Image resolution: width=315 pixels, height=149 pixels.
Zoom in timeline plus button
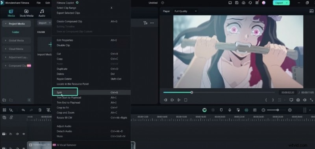pos(290,110)
